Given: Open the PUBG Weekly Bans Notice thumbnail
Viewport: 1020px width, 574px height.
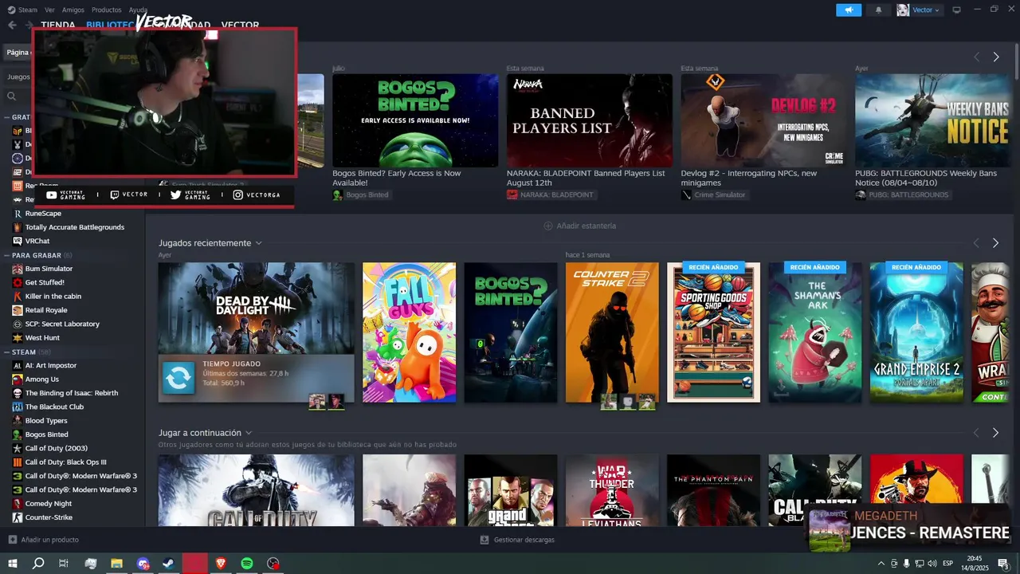Looking at the screenshot, I should click(932, 120).
